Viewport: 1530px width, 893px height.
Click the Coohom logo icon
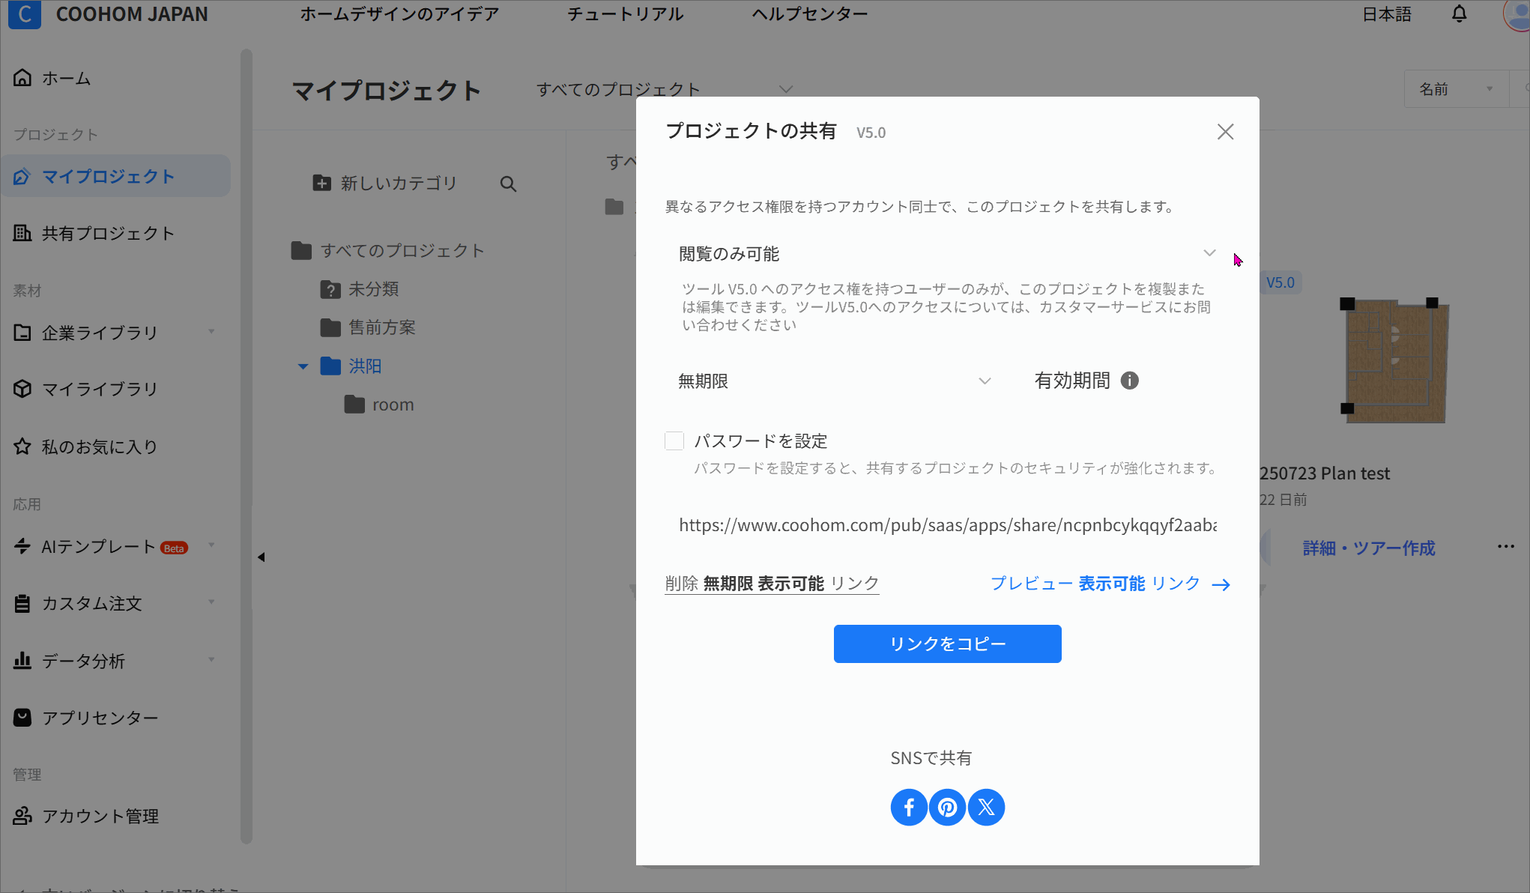(x=24, y=14)
